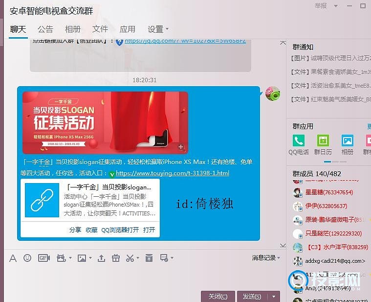Upload a file using the upload icon
Screen dimensions: 371x302
tap(101, 258)
